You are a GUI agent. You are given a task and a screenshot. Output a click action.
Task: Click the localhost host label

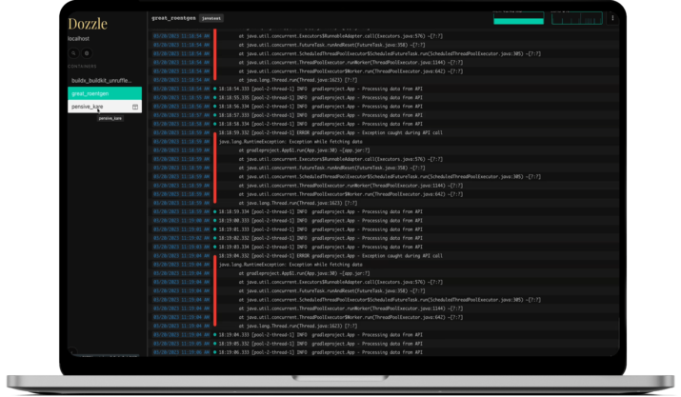pos(79,38)
